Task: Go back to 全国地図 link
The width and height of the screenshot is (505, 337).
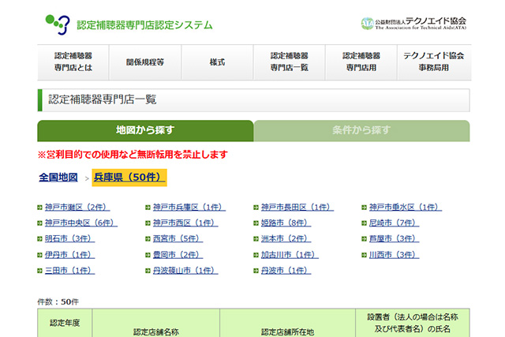Action: click(x=58, y=177)
